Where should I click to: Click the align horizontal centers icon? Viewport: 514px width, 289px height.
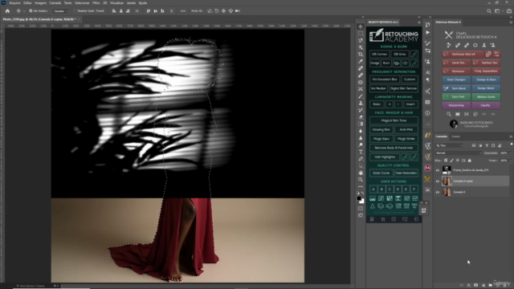[x=121, y=10]
